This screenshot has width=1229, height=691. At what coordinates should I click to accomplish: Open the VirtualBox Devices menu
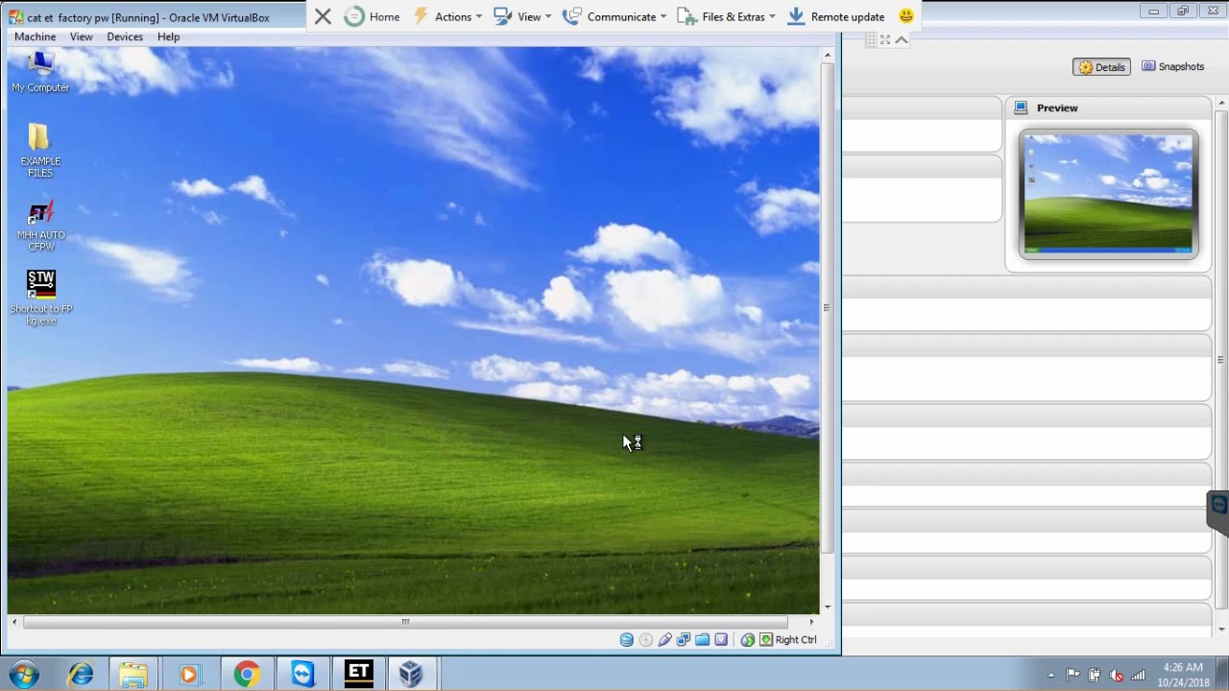tap(125, 36)
